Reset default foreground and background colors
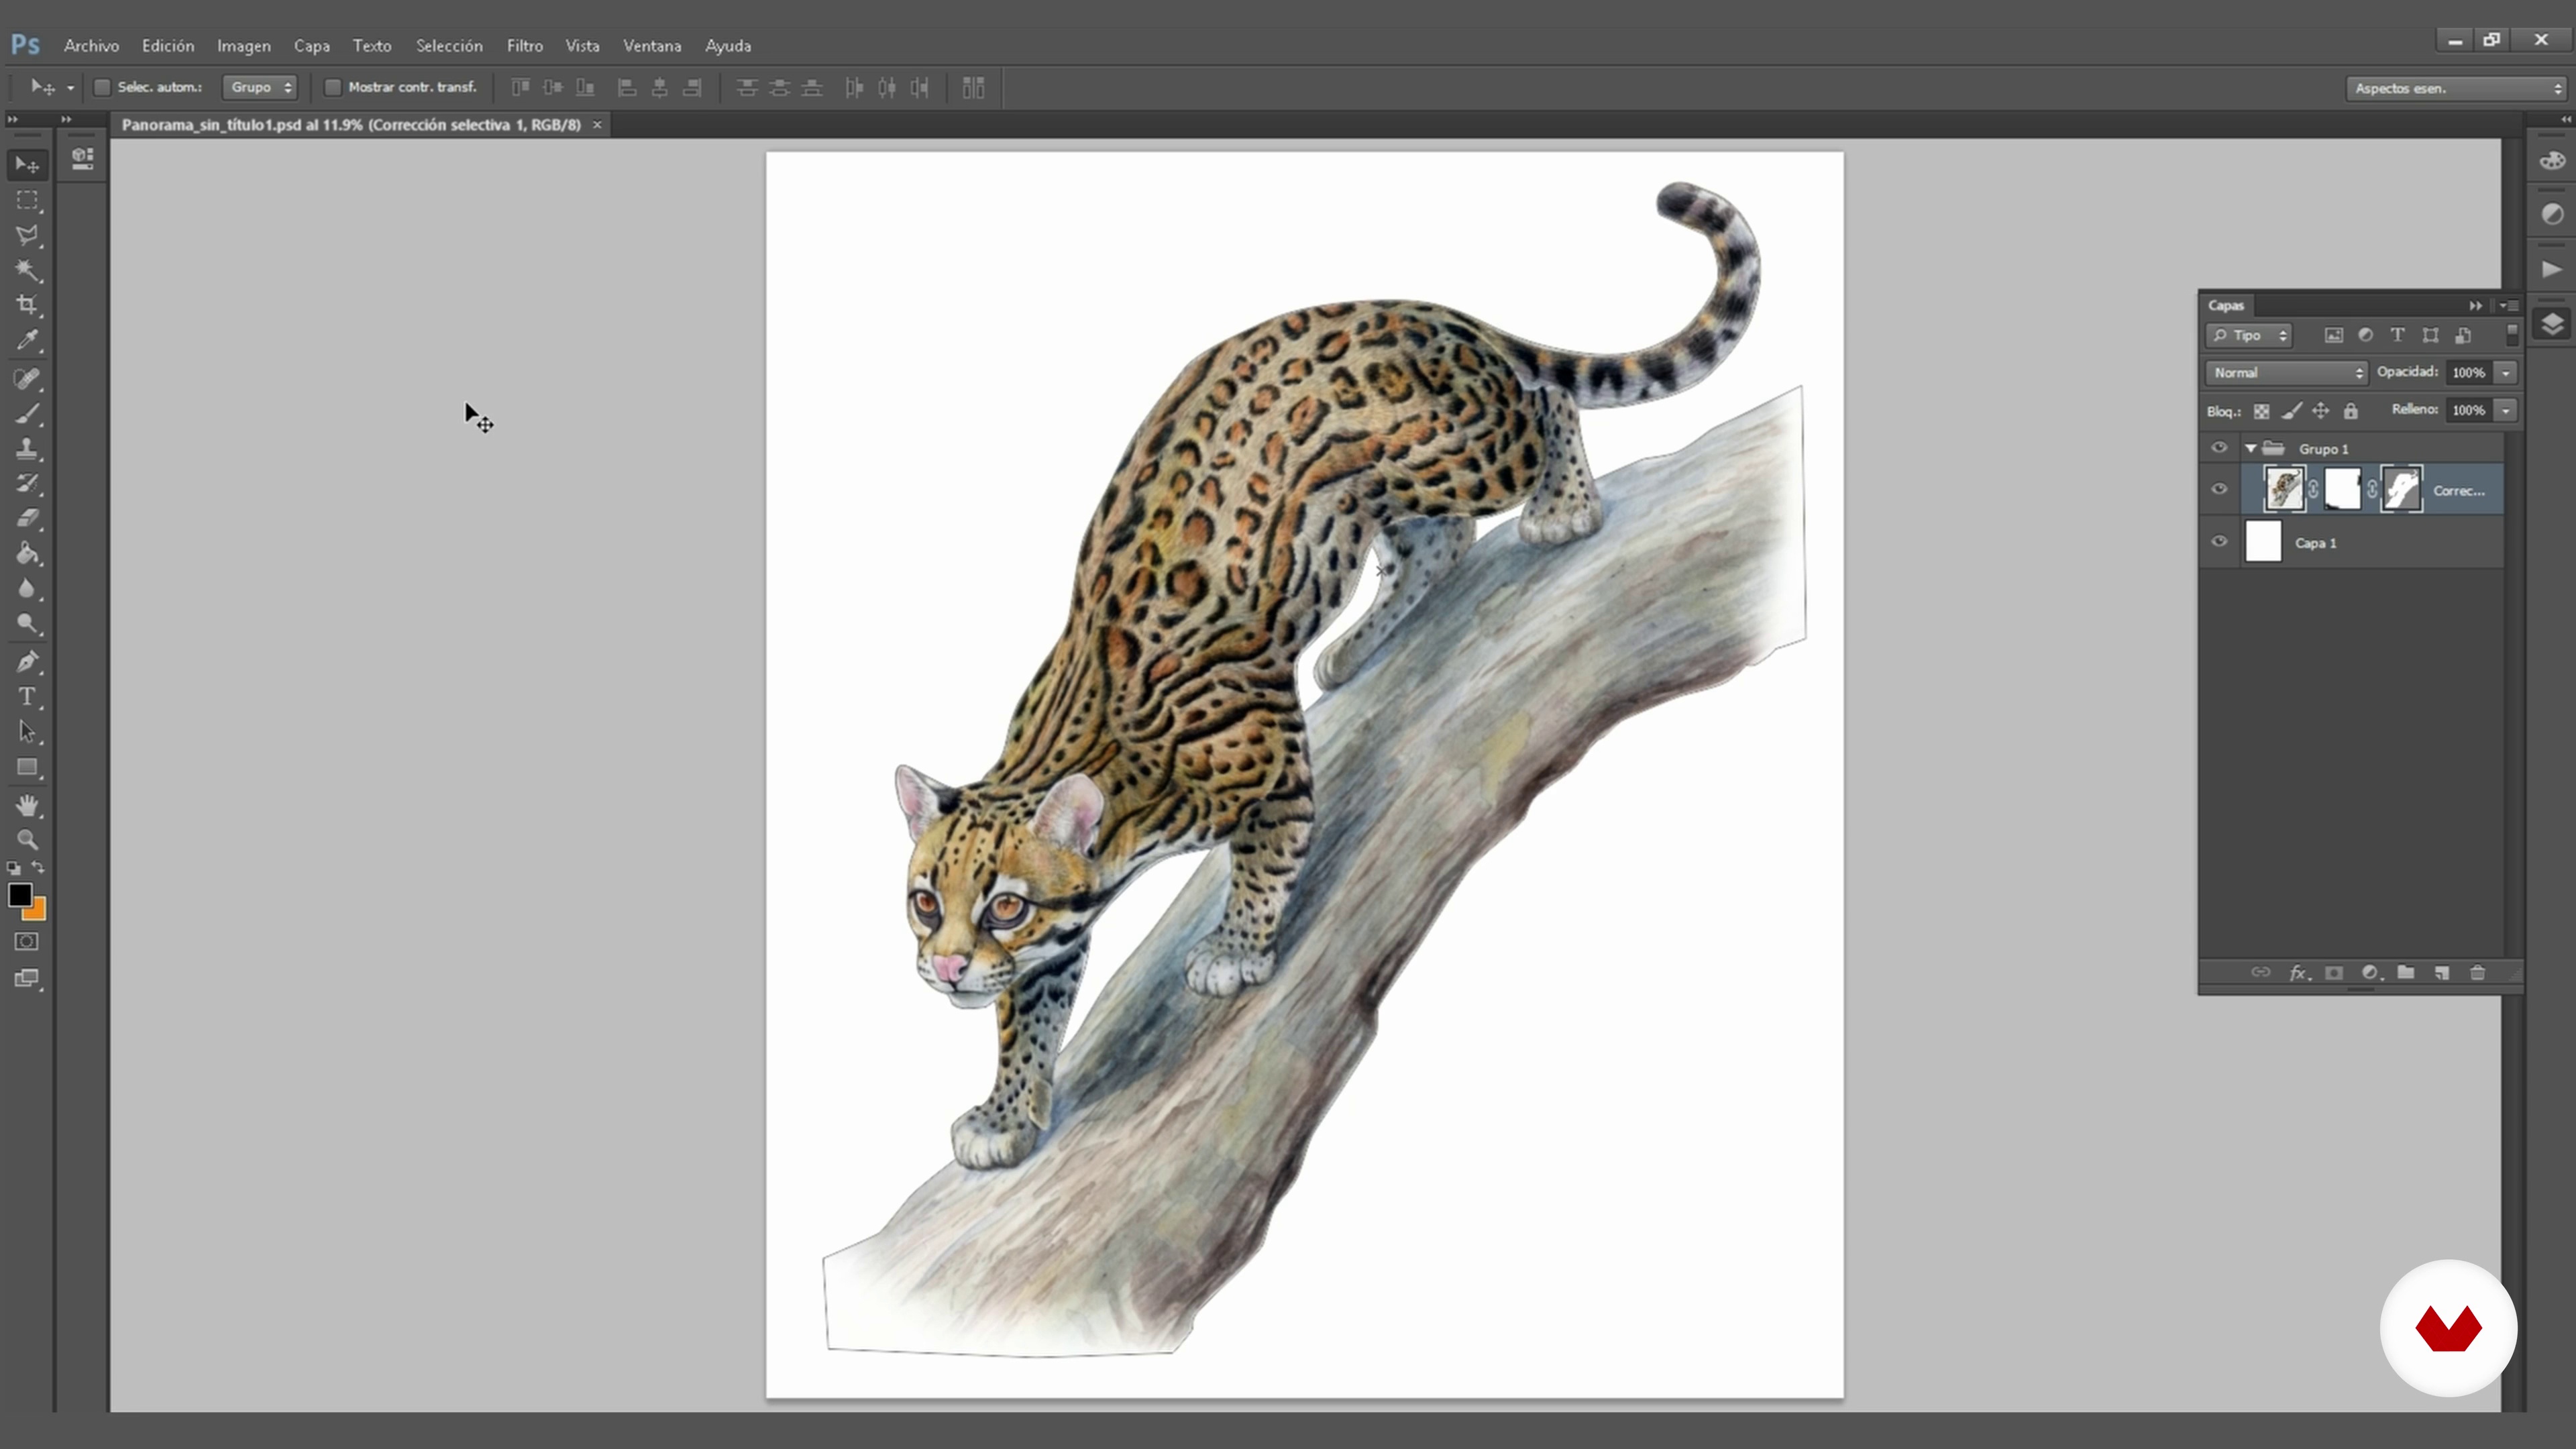Viewport: 2576px width, 1449px height. tap(14, 868)
